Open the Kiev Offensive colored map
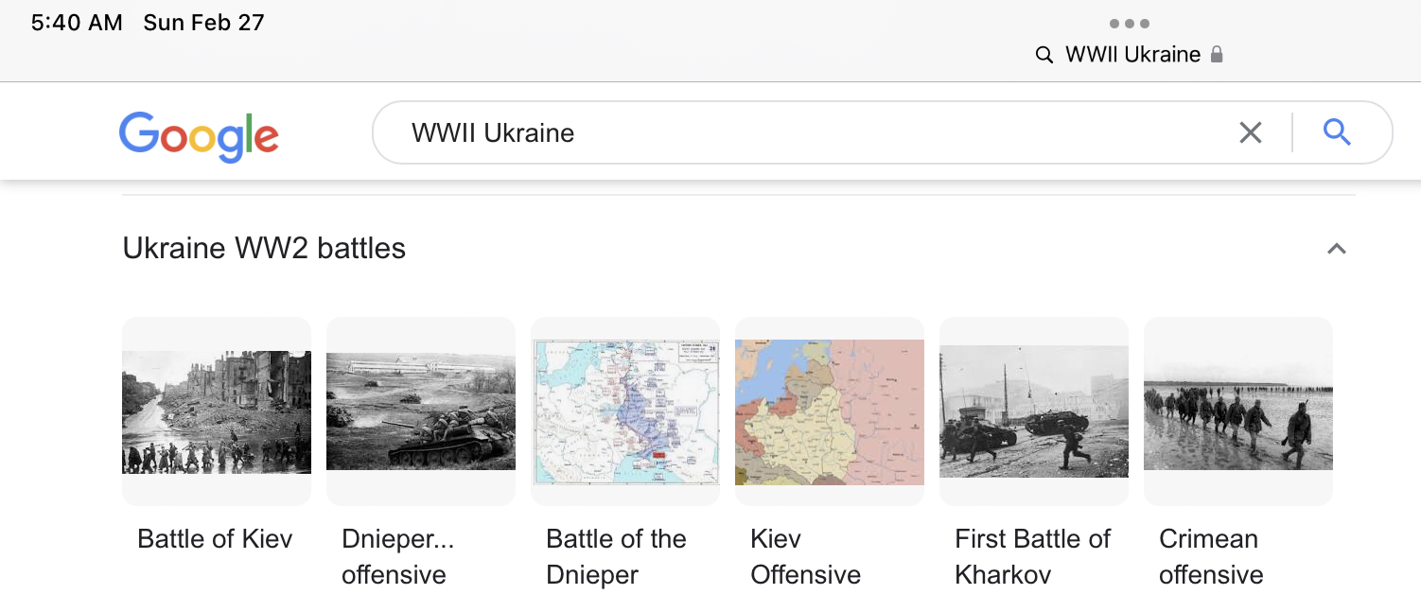 click(830, 411)
